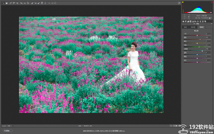Click the histogram display
214x134 pixels.
(x=197, y=8)
